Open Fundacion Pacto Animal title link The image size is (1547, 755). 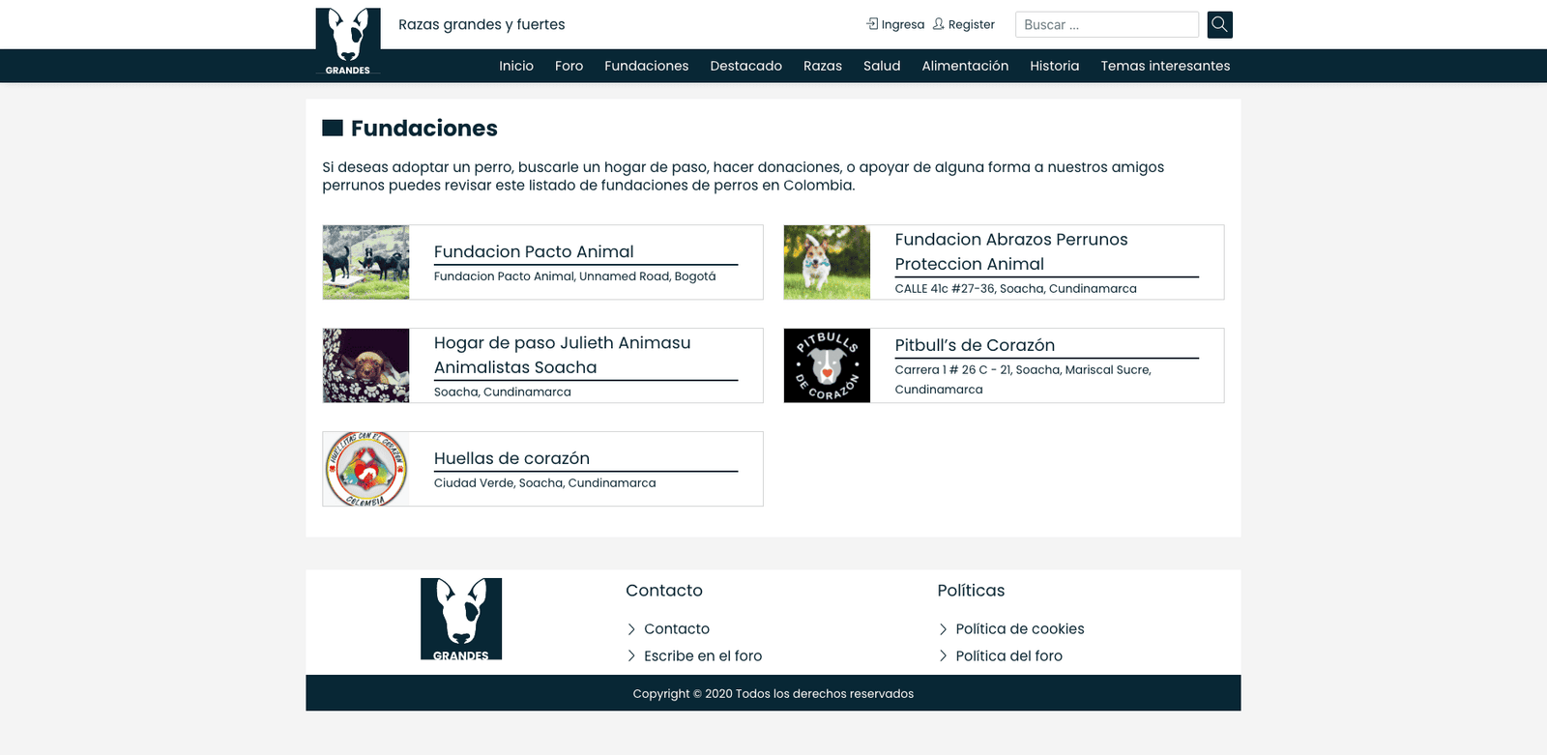[534, 251]
